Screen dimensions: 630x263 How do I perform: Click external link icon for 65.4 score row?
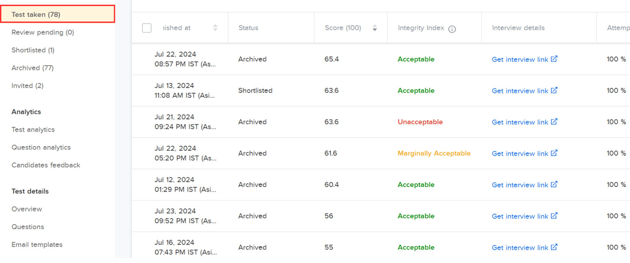554,59
